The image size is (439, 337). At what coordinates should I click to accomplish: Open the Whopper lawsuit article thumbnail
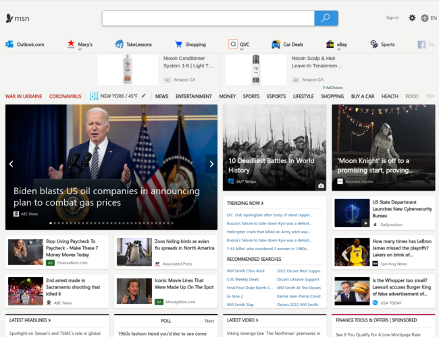352,291
